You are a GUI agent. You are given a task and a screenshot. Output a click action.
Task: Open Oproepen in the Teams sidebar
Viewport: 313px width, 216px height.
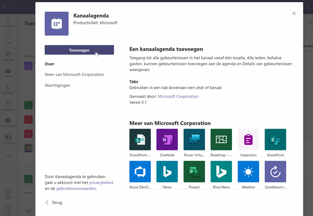pos(8,89)
